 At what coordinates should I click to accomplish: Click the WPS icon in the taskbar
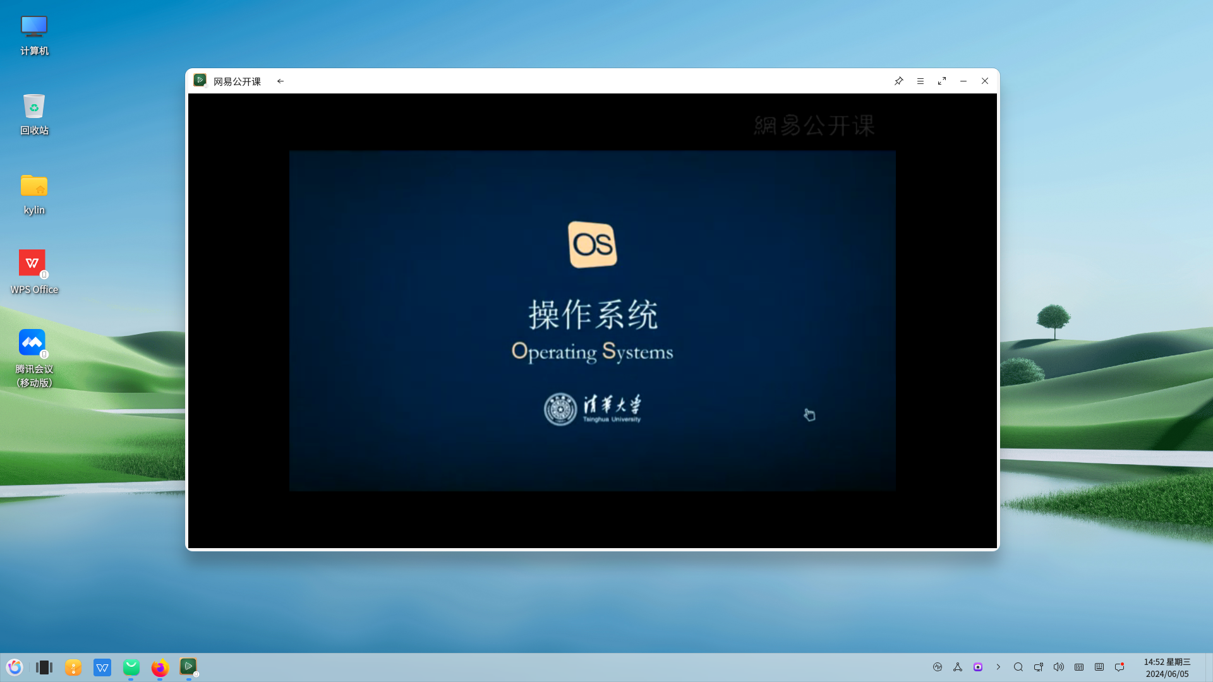point(102,667)
